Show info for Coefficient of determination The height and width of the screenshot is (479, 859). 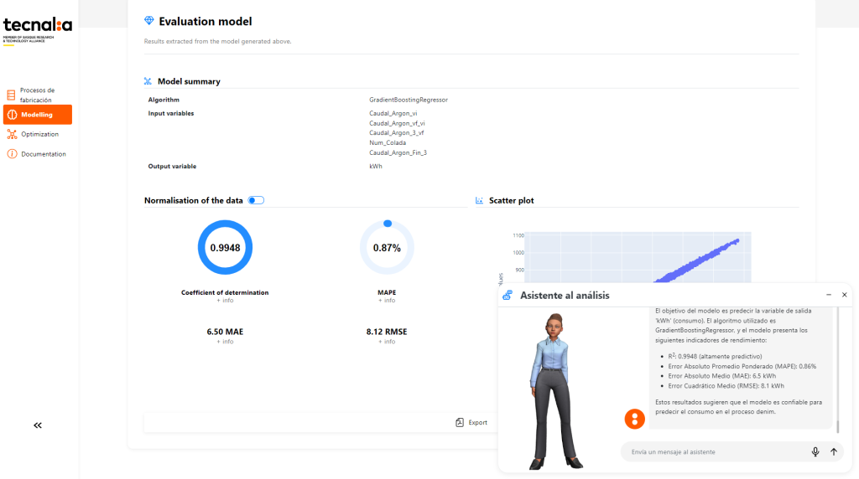[x=225, y=300]
